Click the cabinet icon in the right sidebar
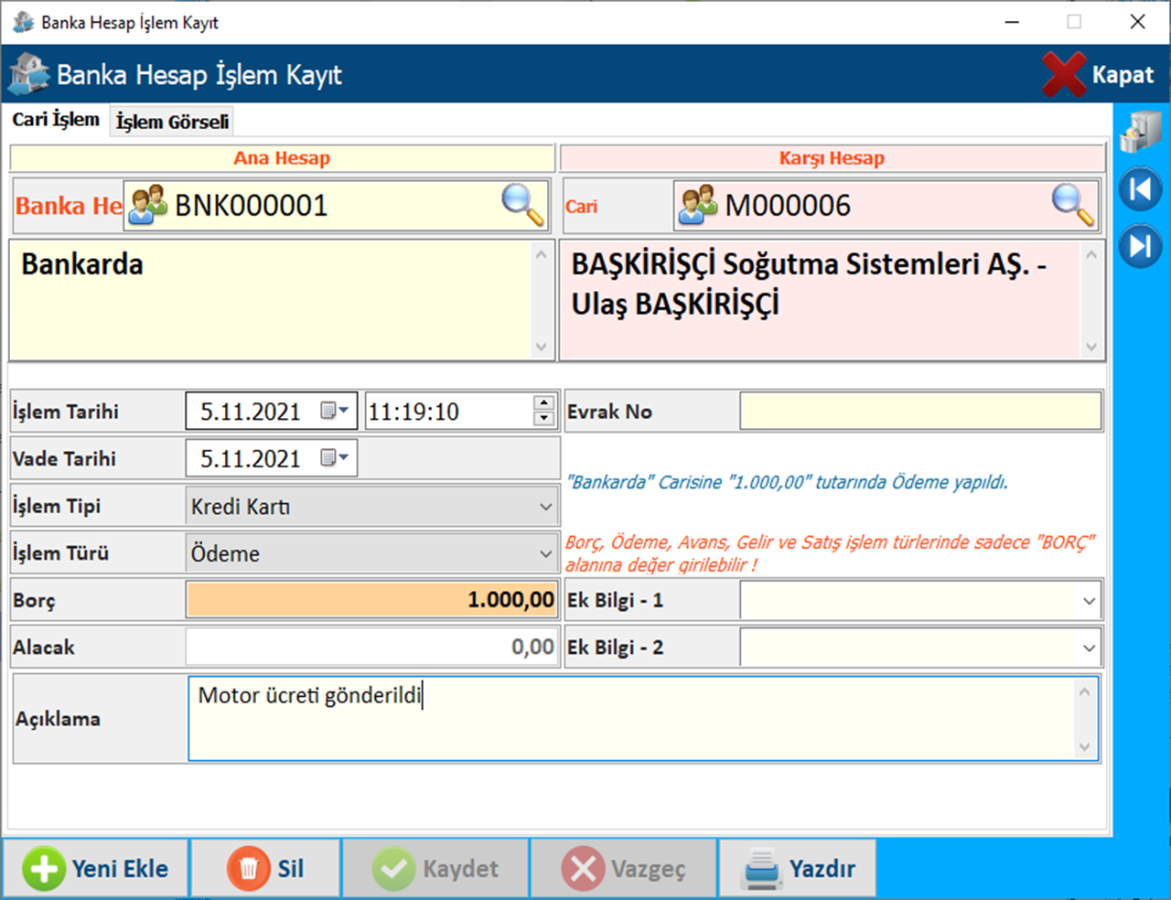This screenshot has width=1171, height=900. click(x=1140, y=133)
